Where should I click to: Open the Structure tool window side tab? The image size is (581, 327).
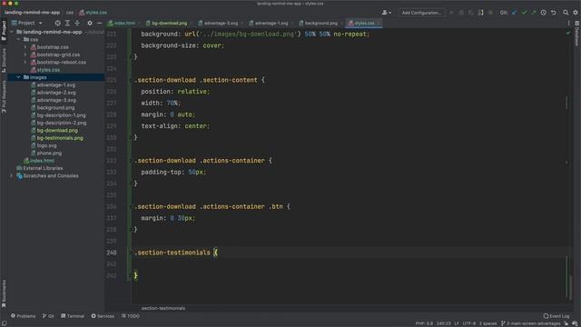point(4,60)
